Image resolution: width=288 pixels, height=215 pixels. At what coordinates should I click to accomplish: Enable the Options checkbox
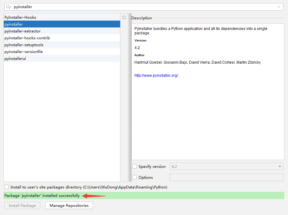click(134, 177)
